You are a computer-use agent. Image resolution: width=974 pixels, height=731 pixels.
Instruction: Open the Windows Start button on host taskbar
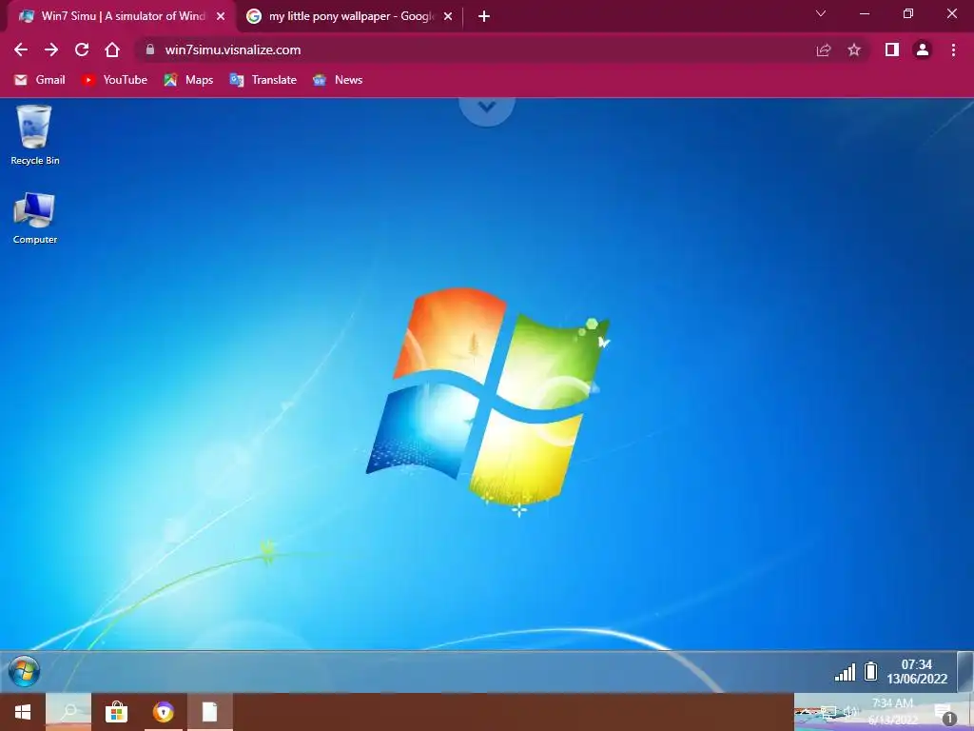[x=23, y=712]
